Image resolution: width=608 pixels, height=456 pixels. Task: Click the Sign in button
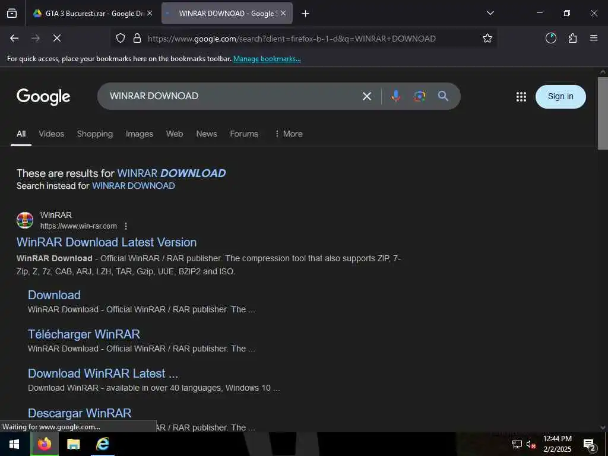(x=560, y=97)
